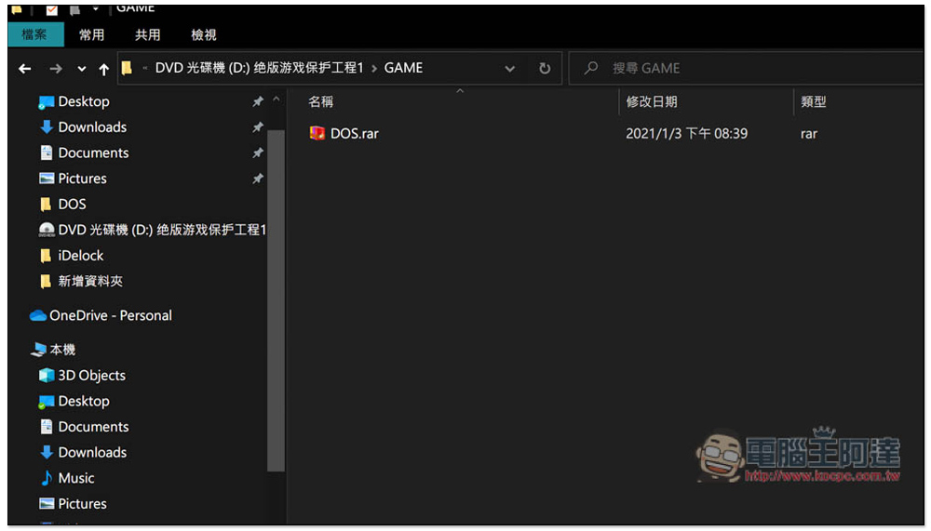Open Downloads under 本機
Image resolution: width=931 pixels, height=531 pixels.
pos(92,452)
